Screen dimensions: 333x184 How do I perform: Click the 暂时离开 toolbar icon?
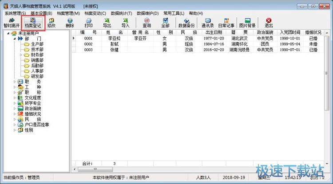coord(12,23)
